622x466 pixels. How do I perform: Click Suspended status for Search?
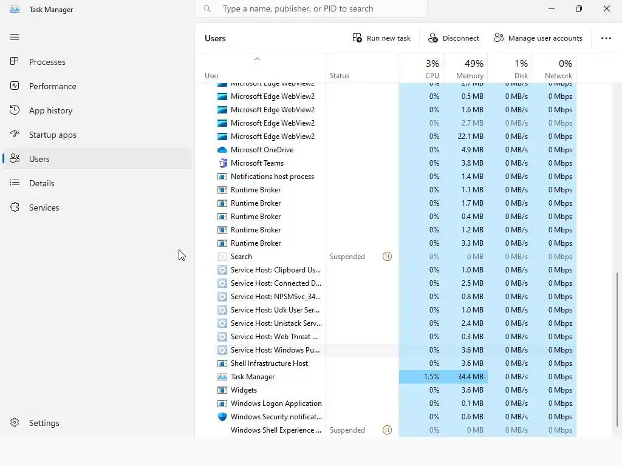click(347, 257)
